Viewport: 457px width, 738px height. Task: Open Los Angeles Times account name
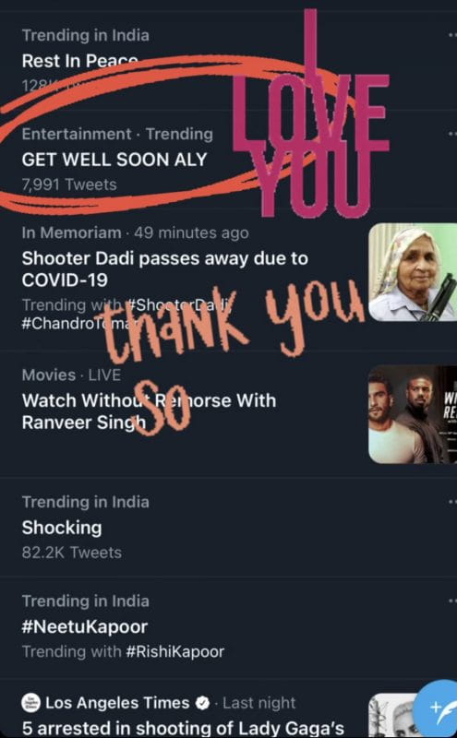point(117,703)
